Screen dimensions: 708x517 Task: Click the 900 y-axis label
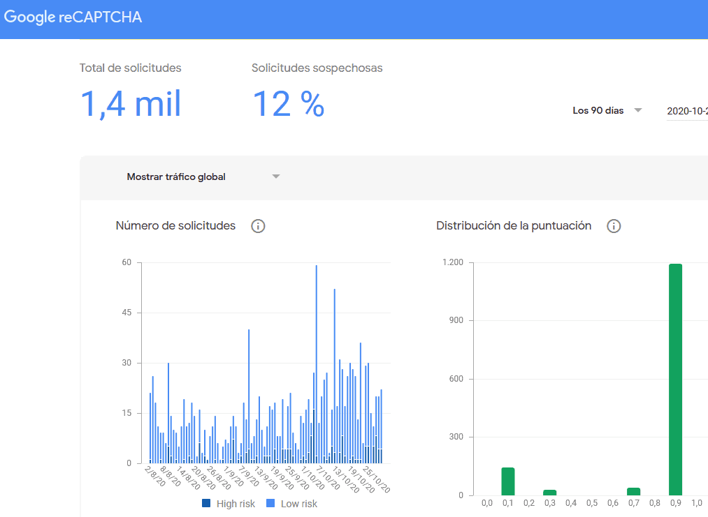[456, 320]
